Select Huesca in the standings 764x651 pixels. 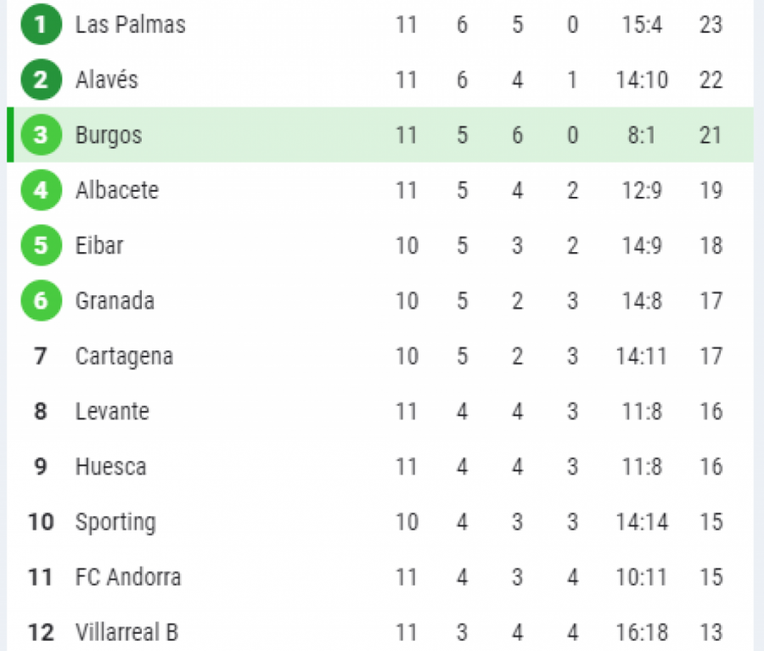point(110,467)
